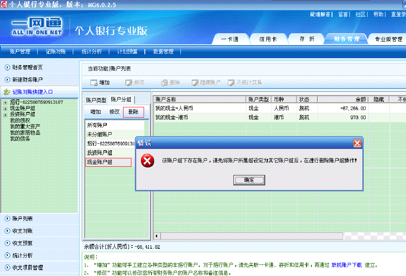406x276 pixels.
Task: Open the 统计分析 menu item
Action: pyautogui.click(x=91, y=51)
